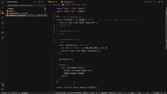Image resolution: width=167 pixels, height=94 pixels.
Task: Click the commit checkmark in Source Control header
Action: (x=37, y=2)
